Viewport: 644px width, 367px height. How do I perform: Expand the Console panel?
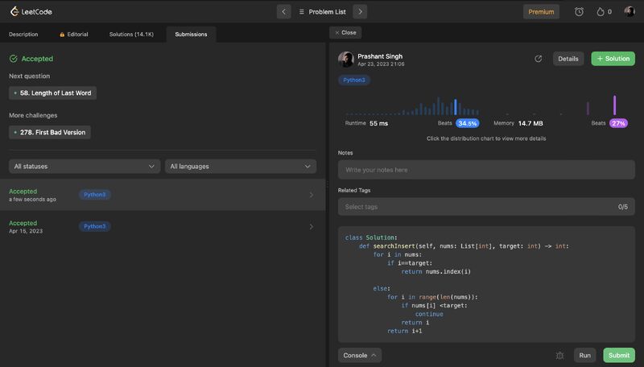360,355
